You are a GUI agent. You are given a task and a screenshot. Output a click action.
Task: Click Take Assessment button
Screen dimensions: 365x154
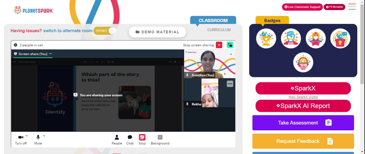pyautogui.click(x=303, y=123)
